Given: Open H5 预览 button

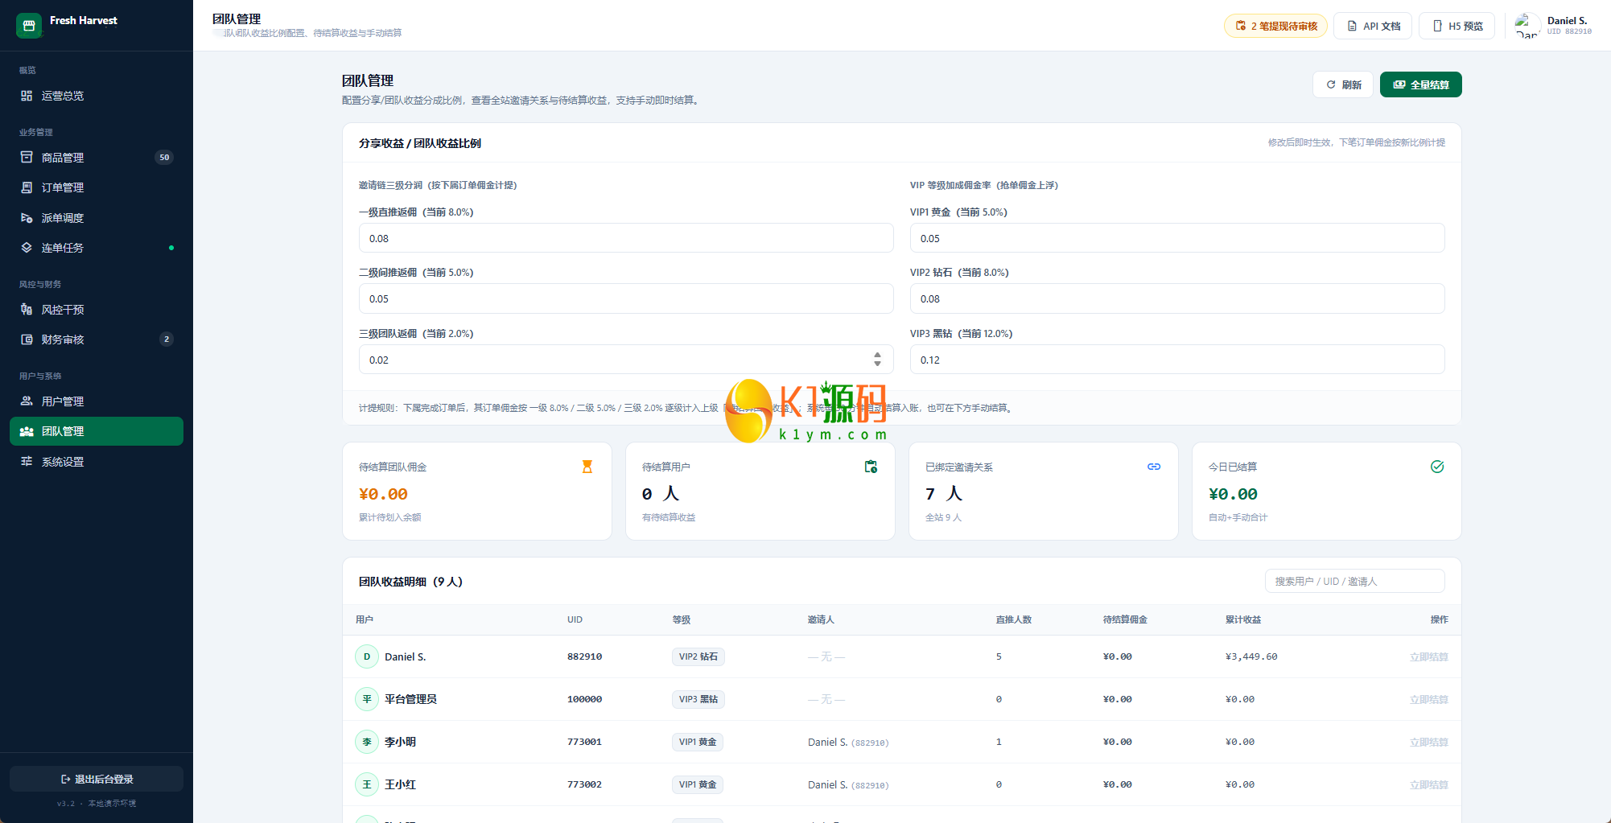Looking at the screenshot, I should point(1457,26).
